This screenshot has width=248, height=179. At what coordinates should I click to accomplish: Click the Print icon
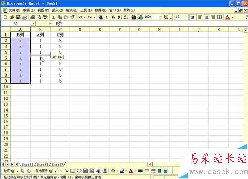(33, 17)
